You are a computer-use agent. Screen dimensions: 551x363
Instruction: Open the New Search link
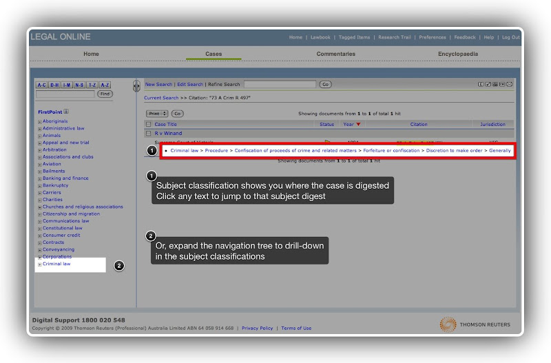pos(158,84)
